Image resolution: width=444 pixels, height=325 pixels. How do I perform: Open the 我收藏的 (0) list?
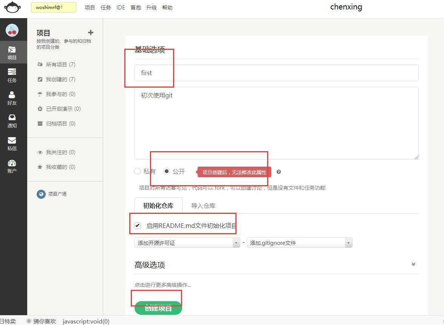(x=60, y=167)
